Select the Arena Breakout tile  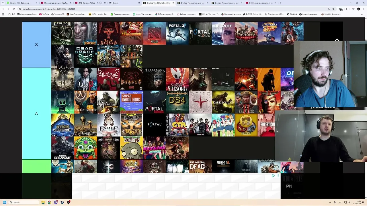[x=63, y=148]
